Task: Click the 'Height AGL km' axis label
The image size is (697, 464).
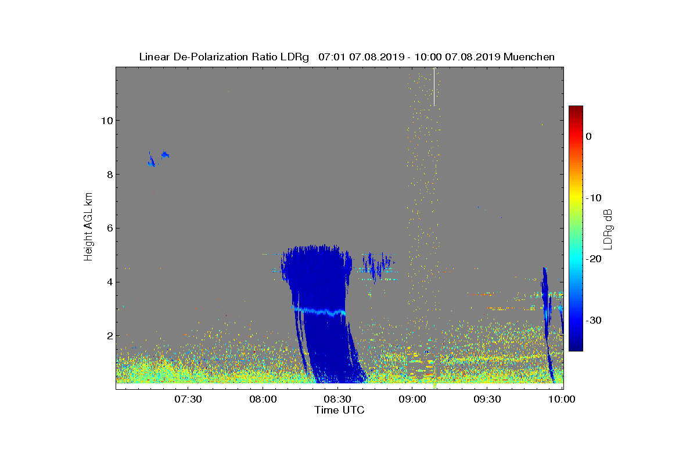Action: tap(88, 228)
